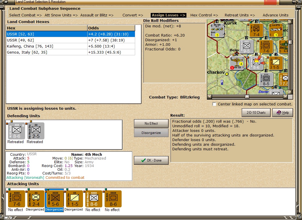Close the Land Combat window via red button
The height and width of the screenshot is (220, 302).
tap(270, 2)
